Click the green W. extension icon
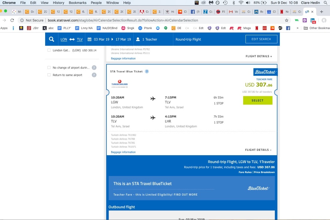The image size is (330, 220). pyautogui.click(x=297, y=20)
